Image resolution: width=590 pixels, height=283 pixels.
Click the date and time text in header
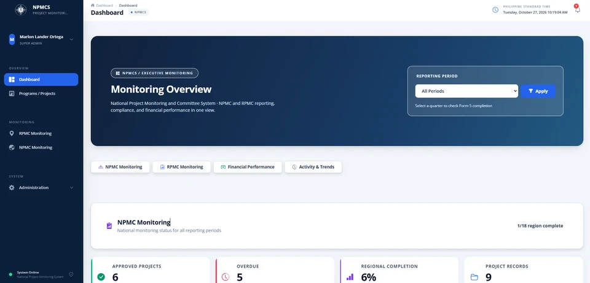coord(535,12)
